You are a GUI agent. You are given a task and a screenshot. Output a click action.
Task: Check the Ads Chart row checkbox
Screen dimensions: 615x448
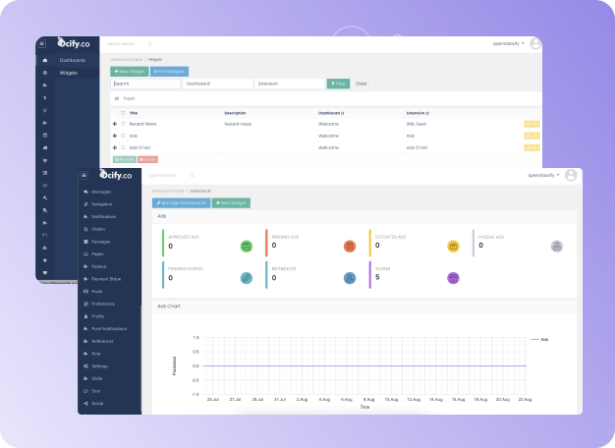[x=123, y=147]
